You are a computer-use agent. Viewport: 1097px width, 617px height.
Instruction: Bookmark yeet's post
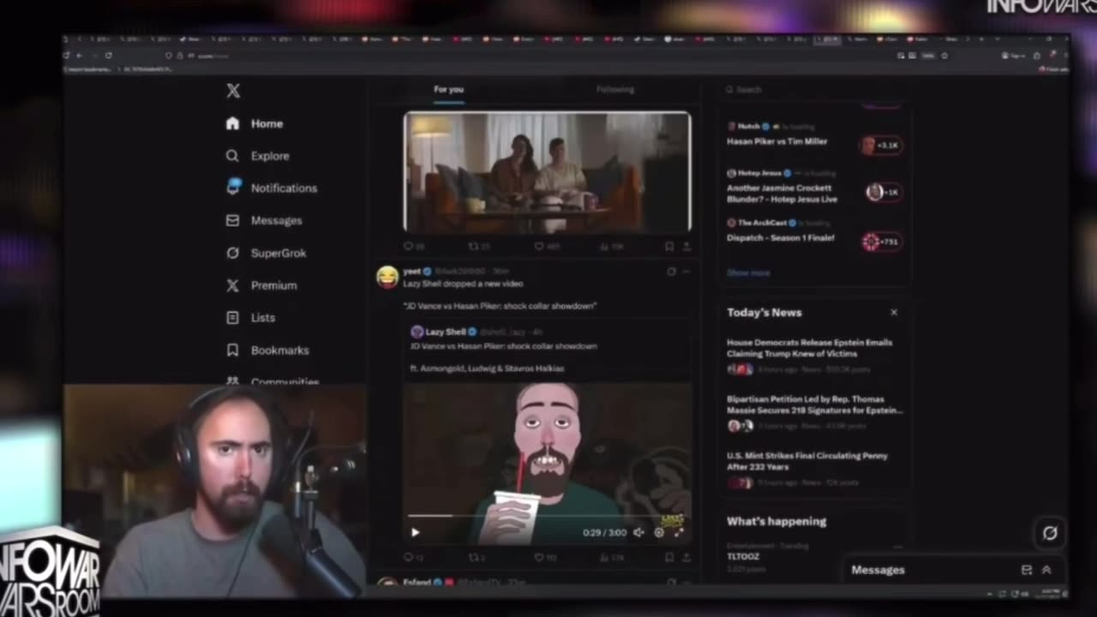669,558
